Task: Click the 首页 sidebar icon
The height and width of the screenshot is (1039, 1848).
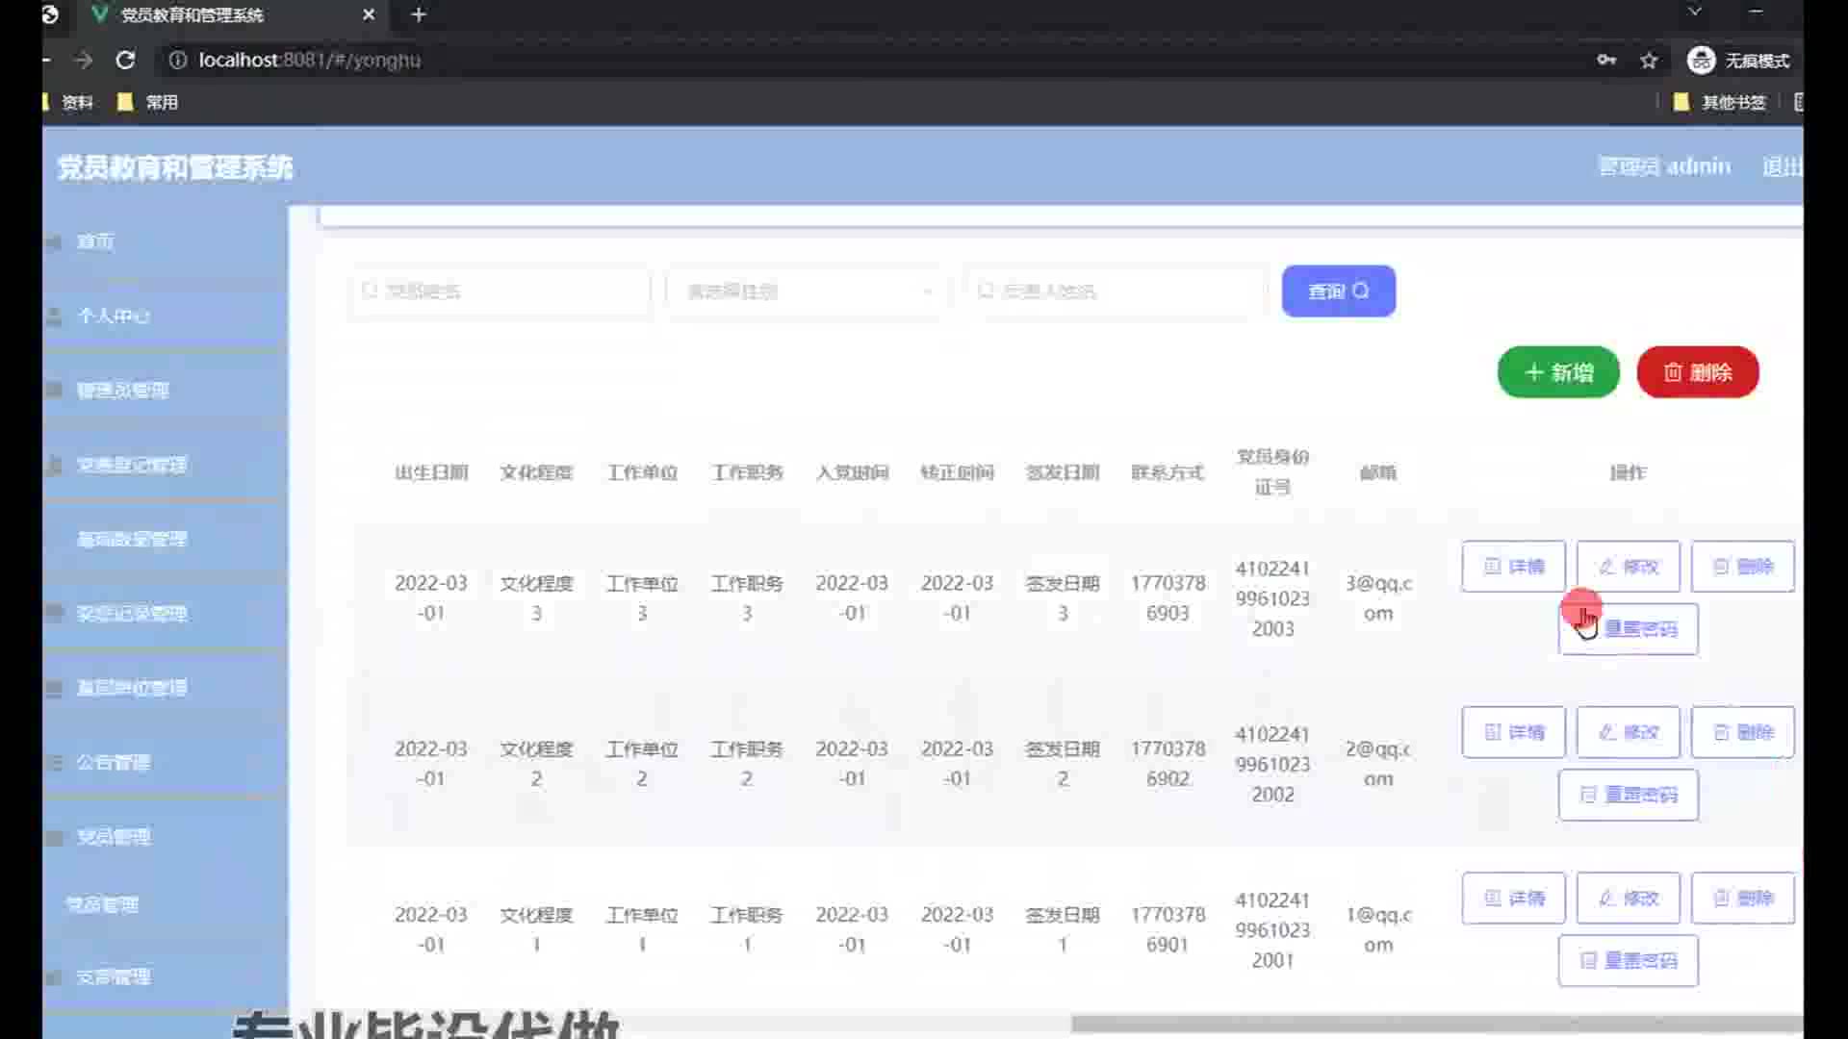Action: 54,241
